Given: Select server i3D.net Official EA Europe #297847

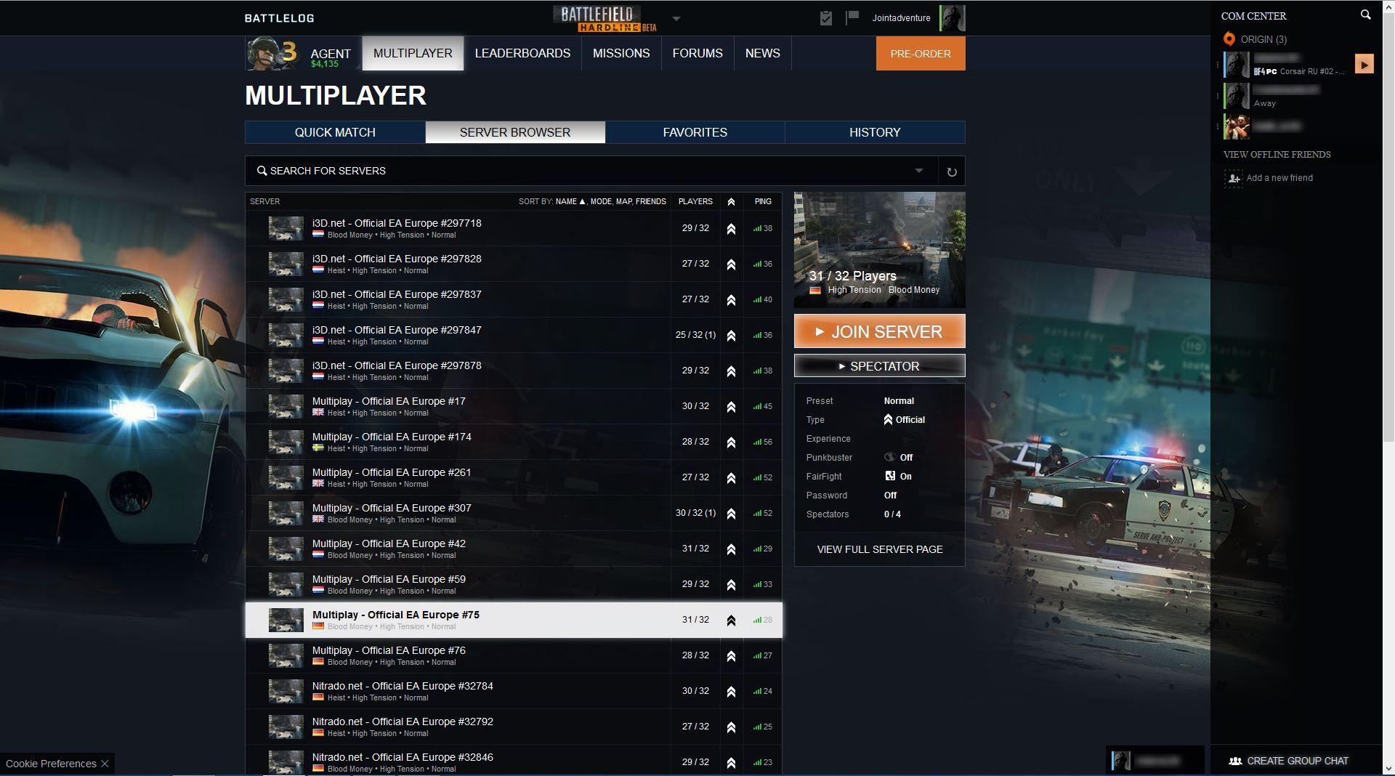Looking at the screenshot, I should click(514, 335).
